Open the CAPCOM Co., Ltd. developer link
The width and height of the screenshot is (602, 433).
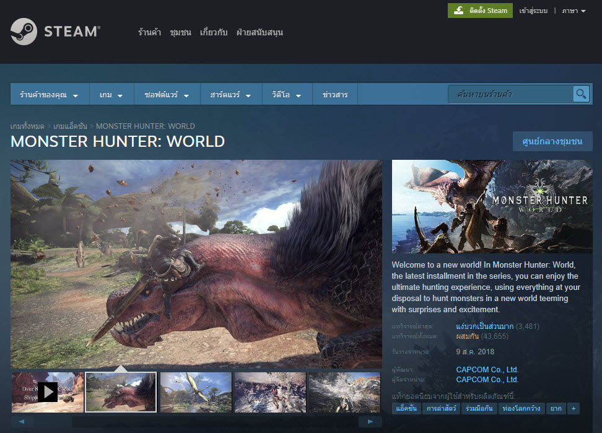click(x=487, y=370)
